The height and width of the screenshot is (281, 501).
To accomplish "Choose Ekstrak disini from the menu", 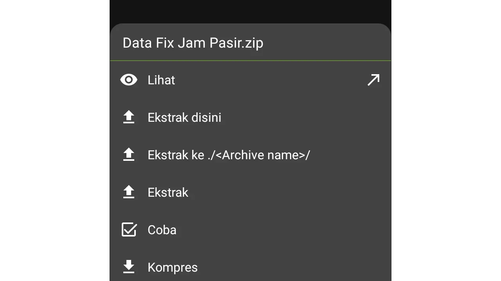I will coord(184,117).
